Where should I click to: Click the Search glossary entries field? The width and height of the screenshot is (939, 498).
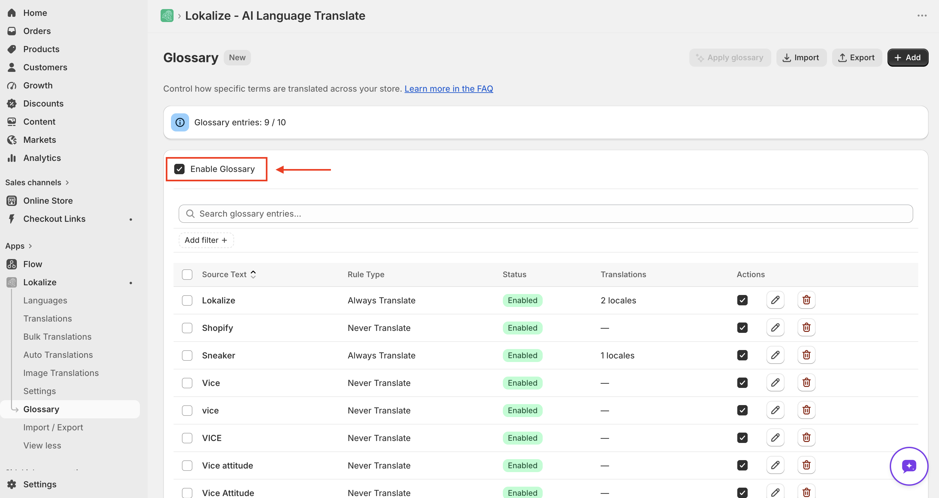[x=546, y=214]
